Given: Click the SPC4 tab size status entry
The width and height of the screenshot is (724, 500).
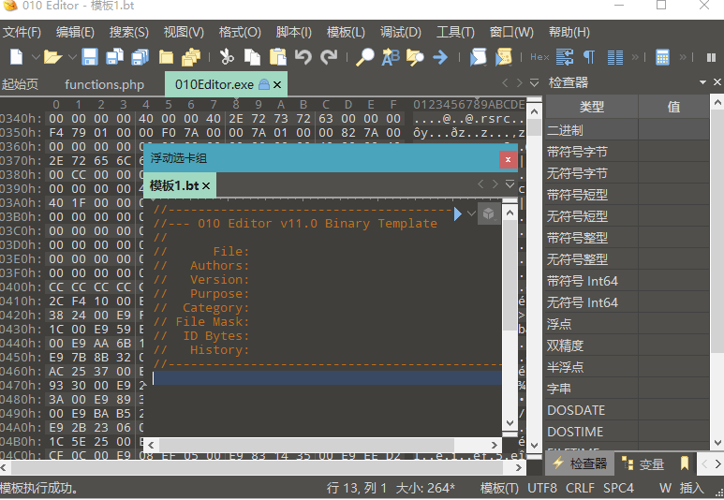Looking at the screenshot, I should [618, 488].
